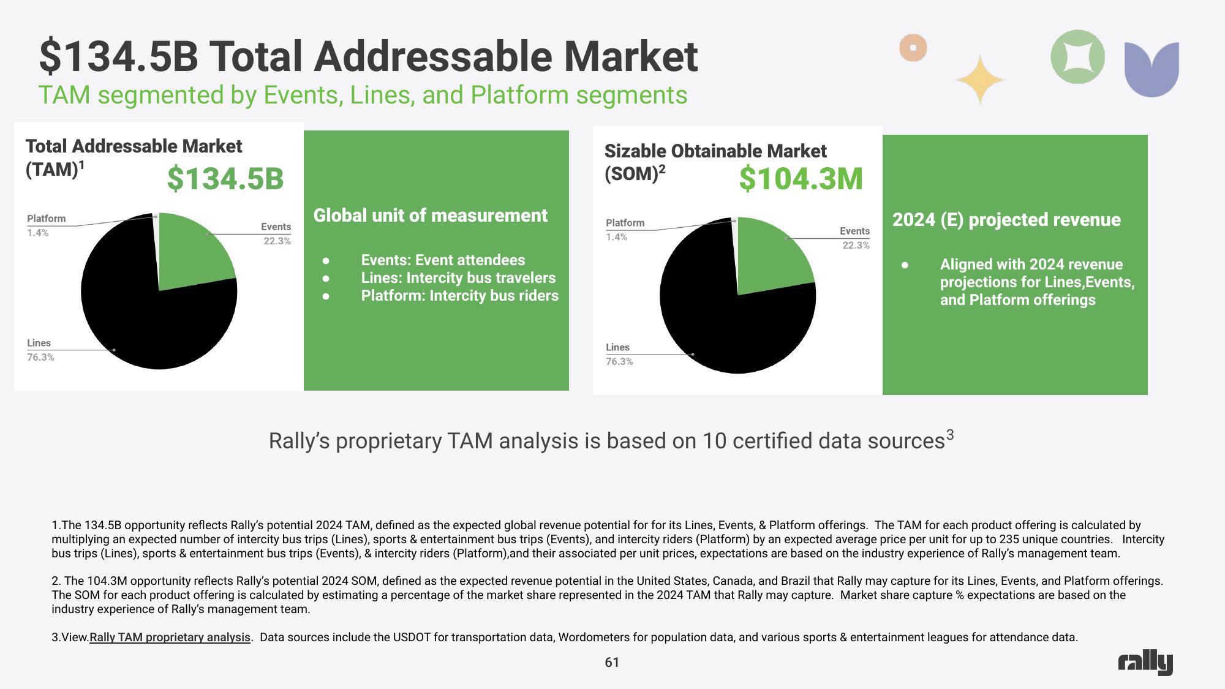This screenshot has height=689, width=1225.
Task: Click the orange donut shape icon
Action: click(913, 47)
